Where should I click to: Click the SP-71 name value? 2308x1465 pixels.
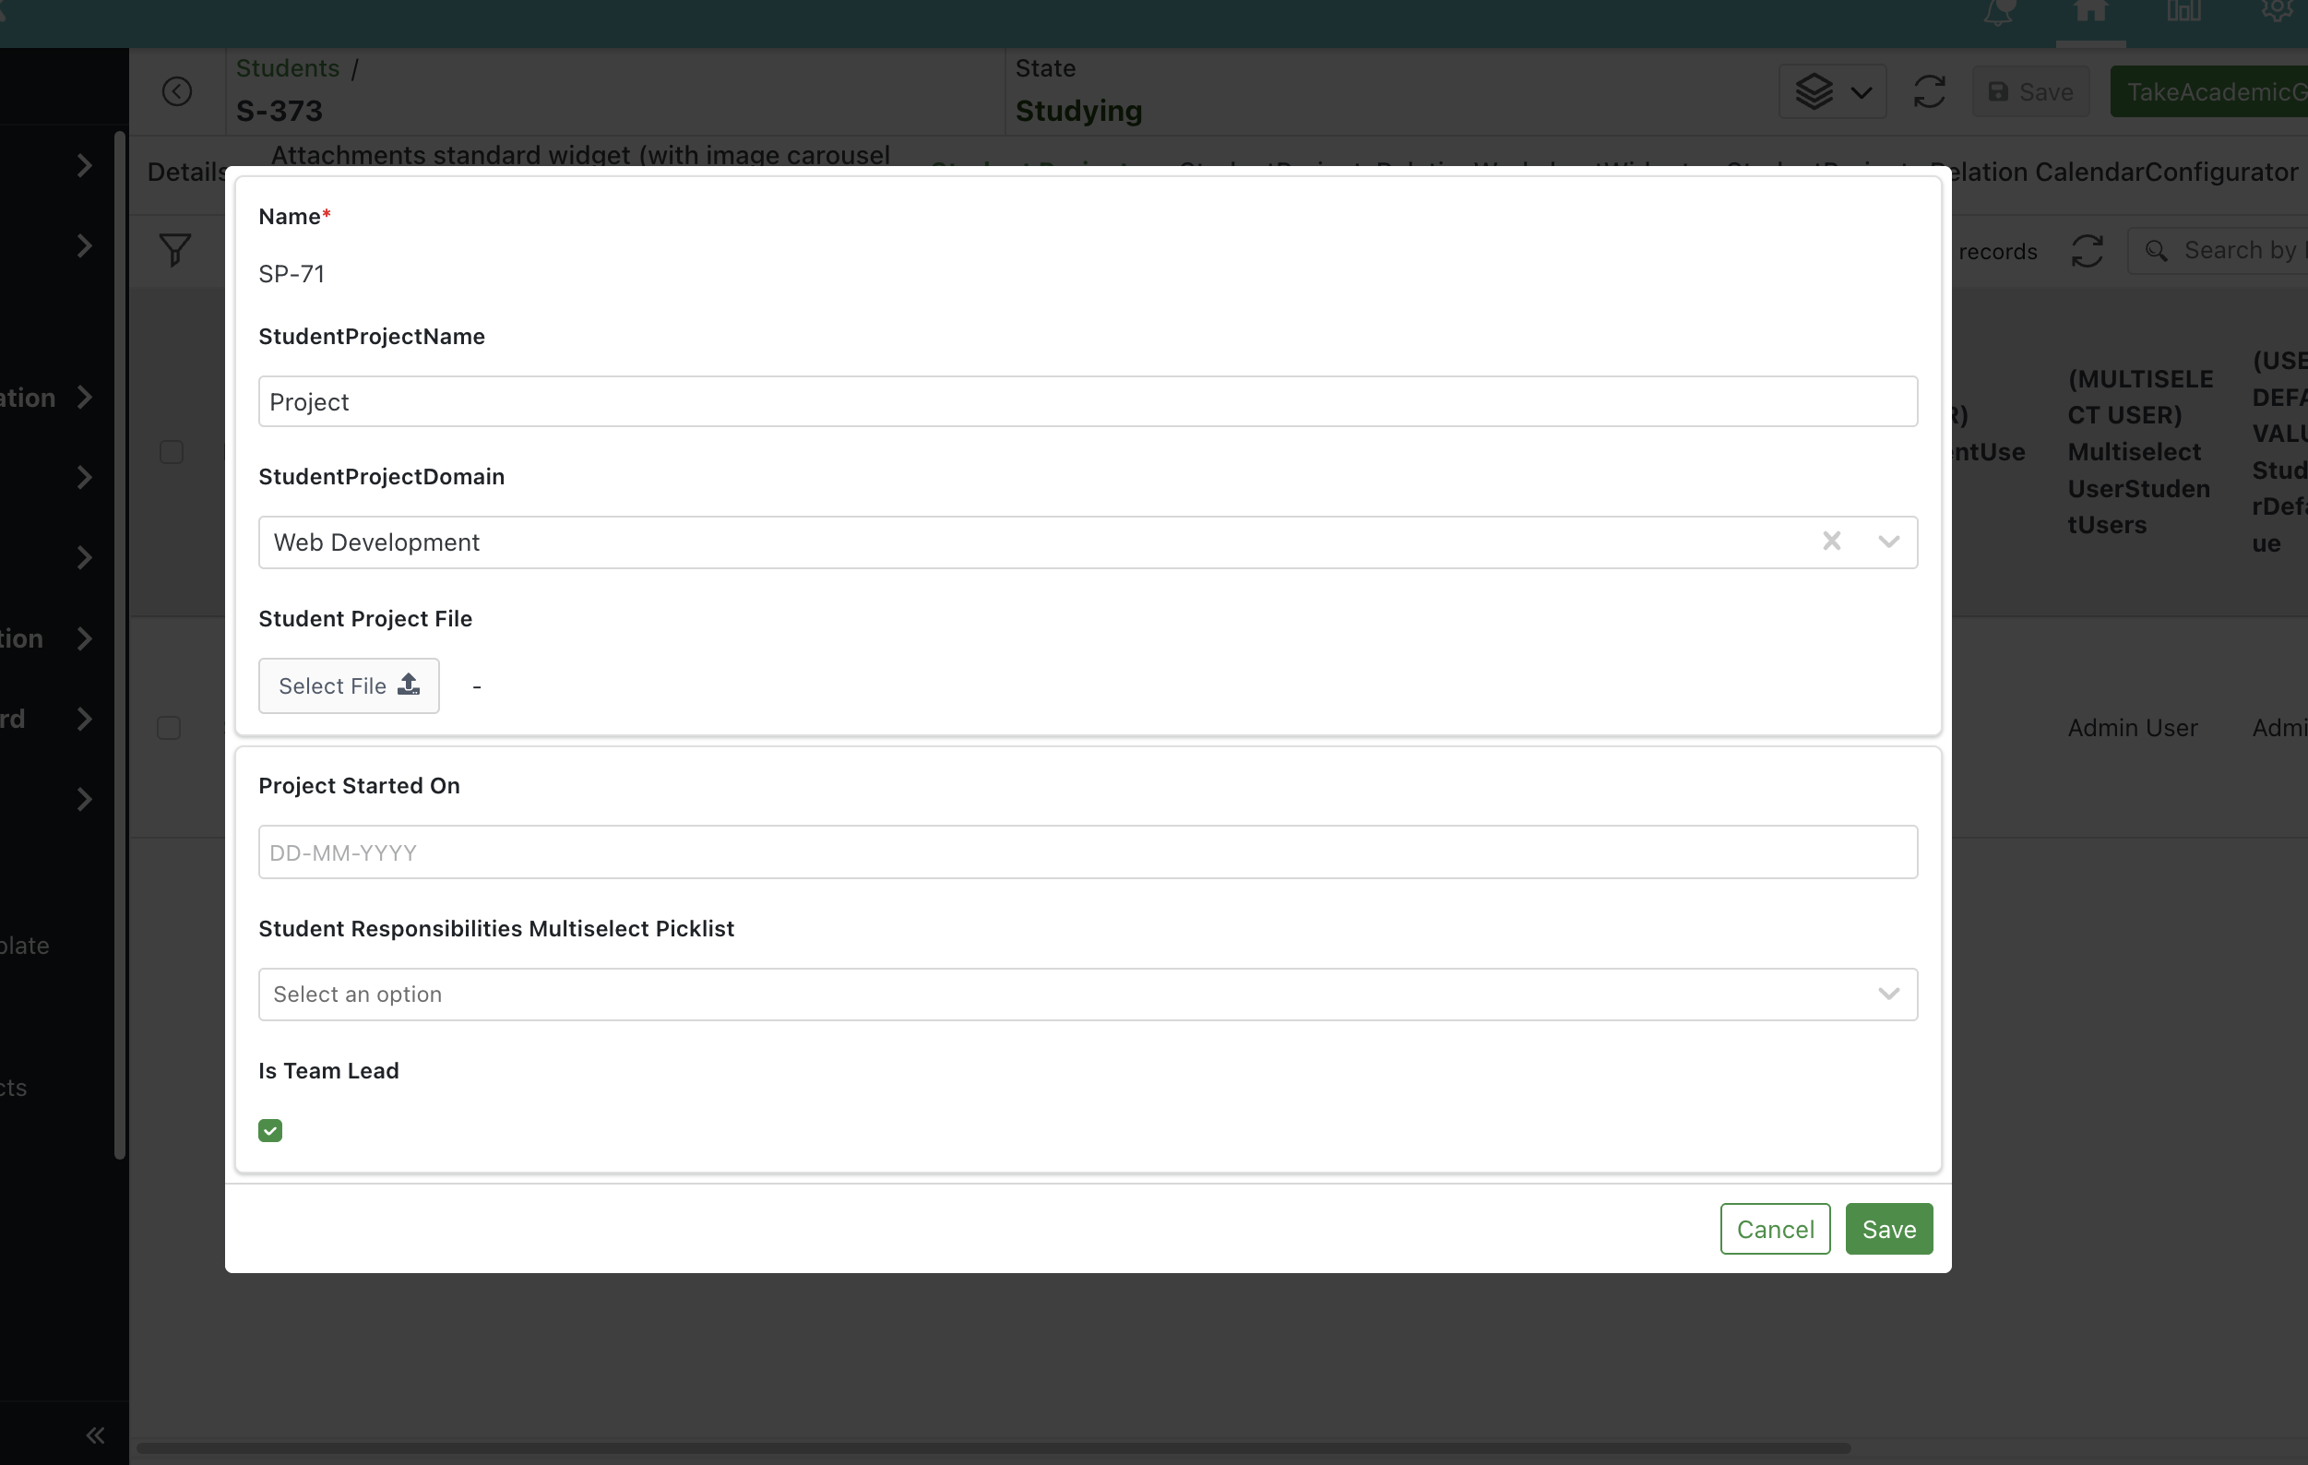(x=291, y=274)
